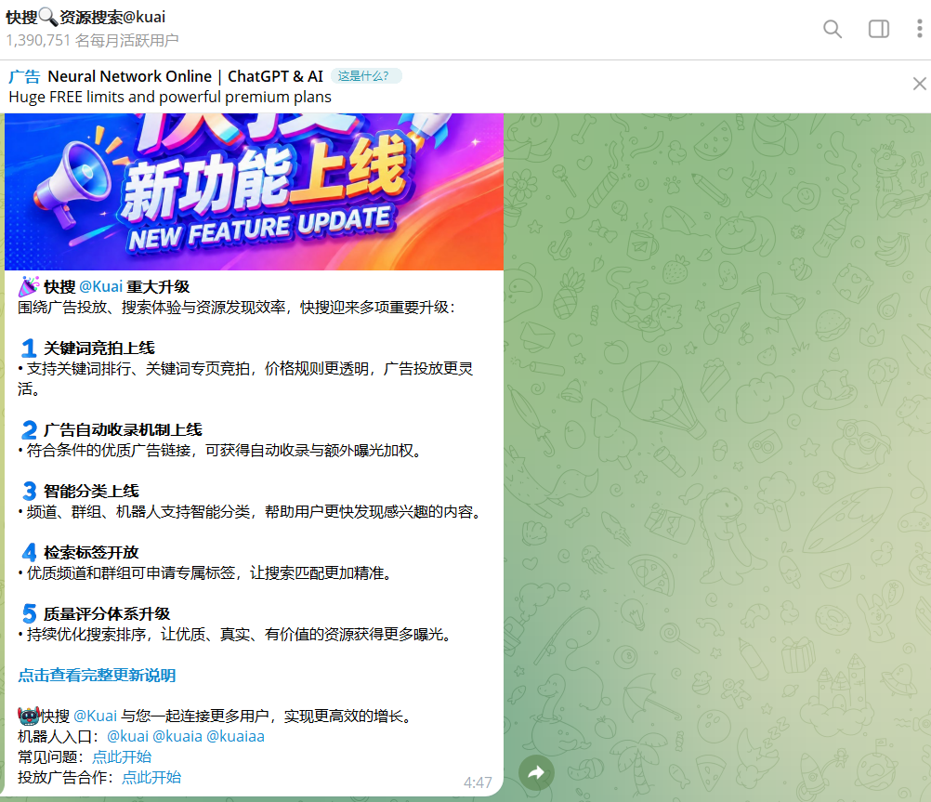Click the heading '智能分类上线'
The width and height of the screenshot is (931, 802).
pyautogui.click(x=91, y=492)
